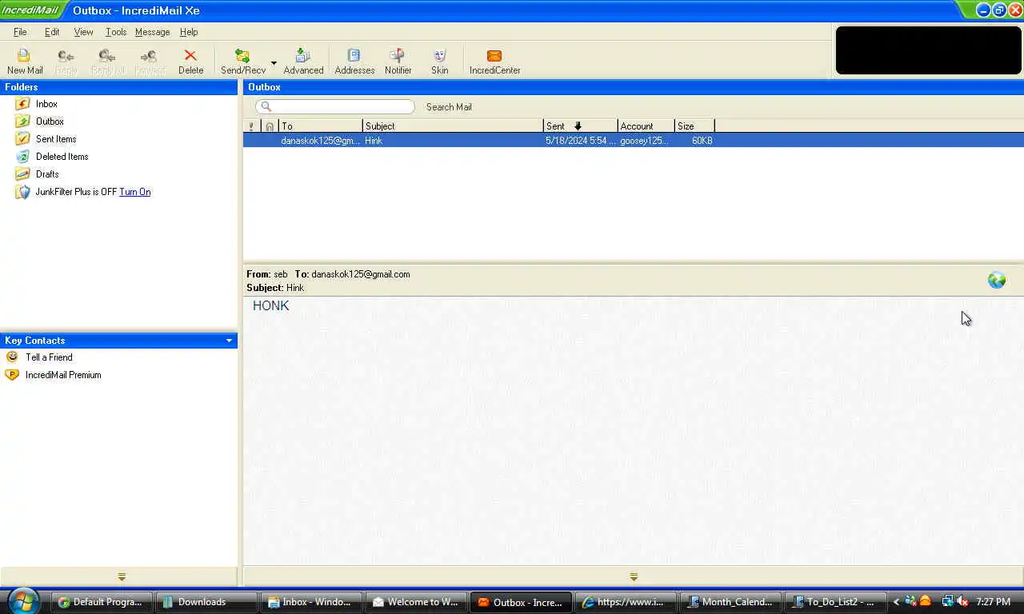Image resolution: width=1024 pixels, height=614 pixels.
Task: Open the Edit menu
Action: (x=52, y=32)
